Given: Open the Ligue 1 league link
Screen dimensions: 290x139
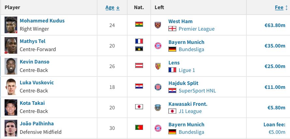Looking at the screenshot, I should point(187,70).
